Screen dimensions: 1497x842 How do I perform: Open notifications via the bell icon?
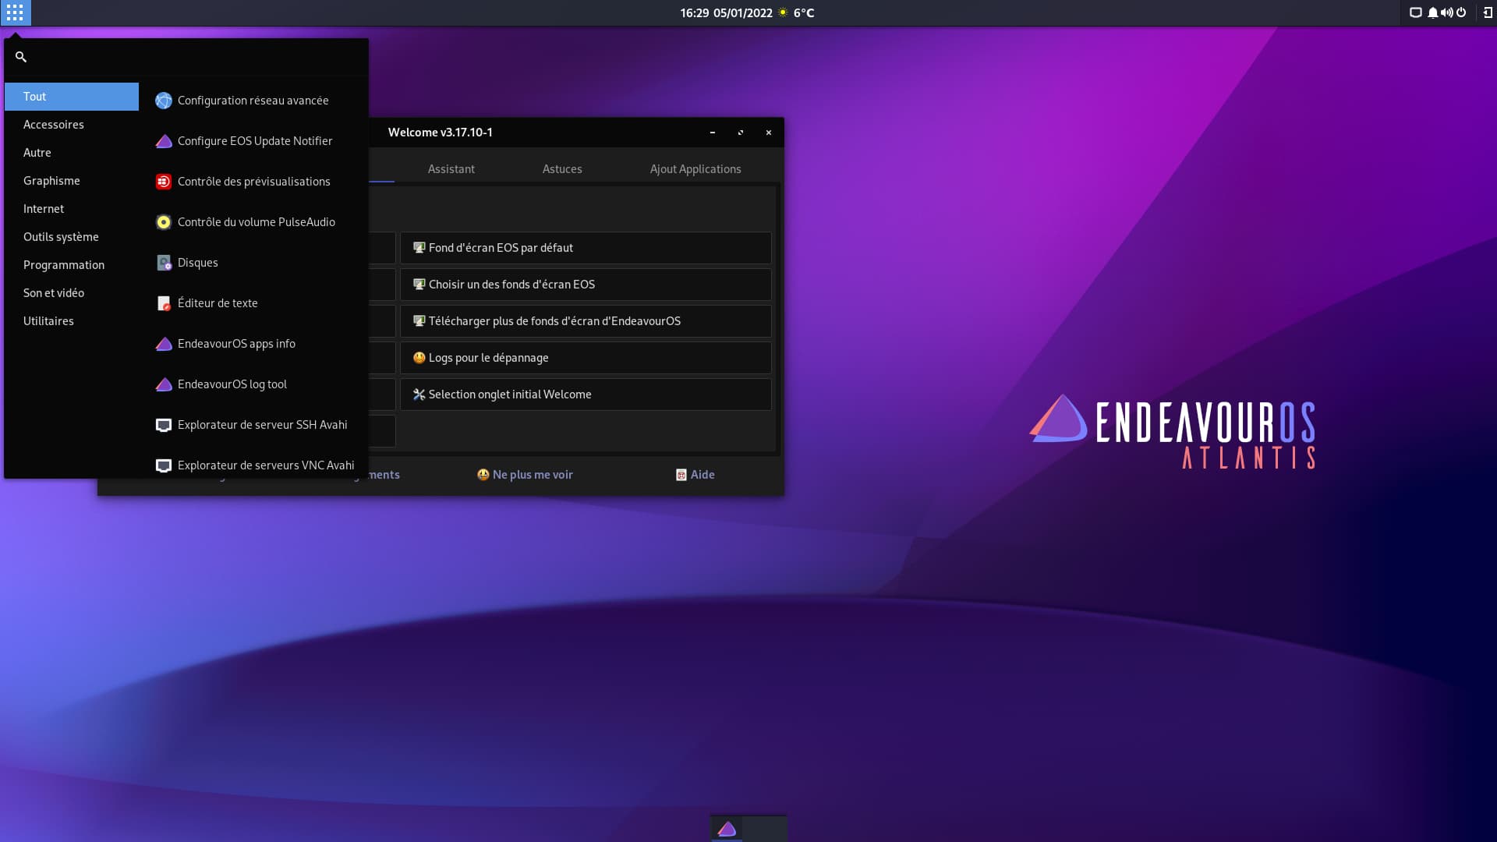[1432, 12]
